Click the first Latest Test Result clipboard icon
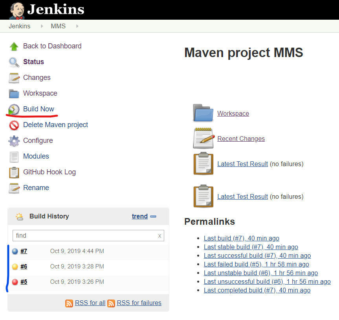This screenshot has width=339, height=320. point(203,164)
